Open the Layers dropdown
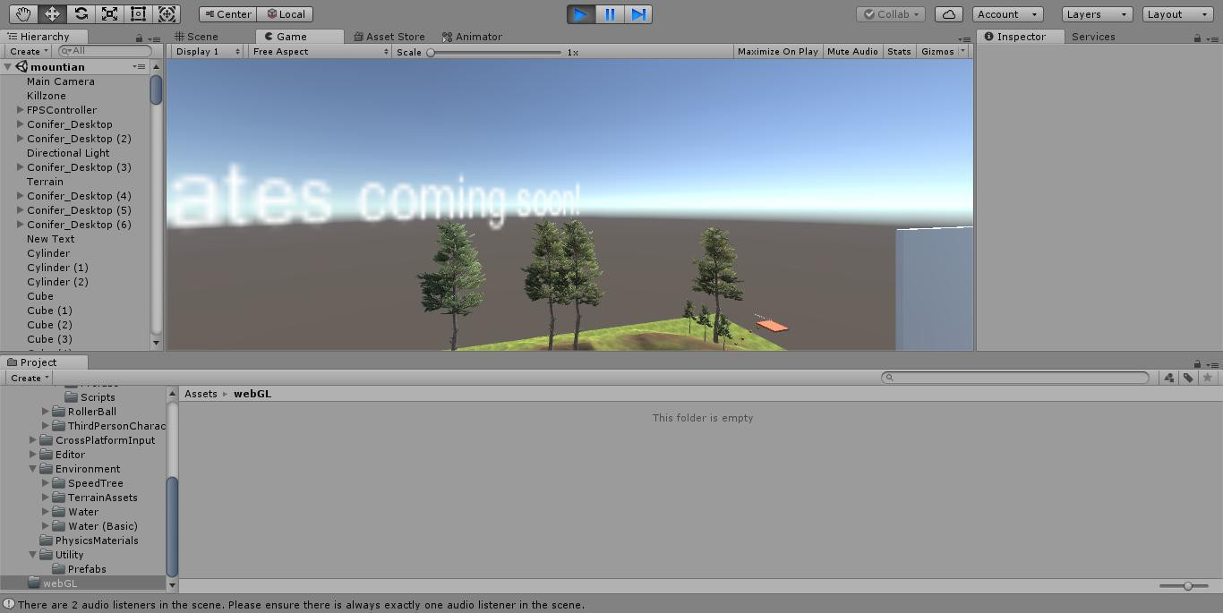The height and width of the screenshot is (613, 1223). click(x=1097, y=14)
